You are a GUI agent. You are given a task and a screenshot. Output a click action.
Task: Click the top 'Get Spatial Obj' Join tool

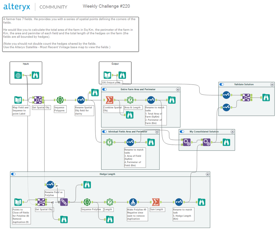point(38,100)
